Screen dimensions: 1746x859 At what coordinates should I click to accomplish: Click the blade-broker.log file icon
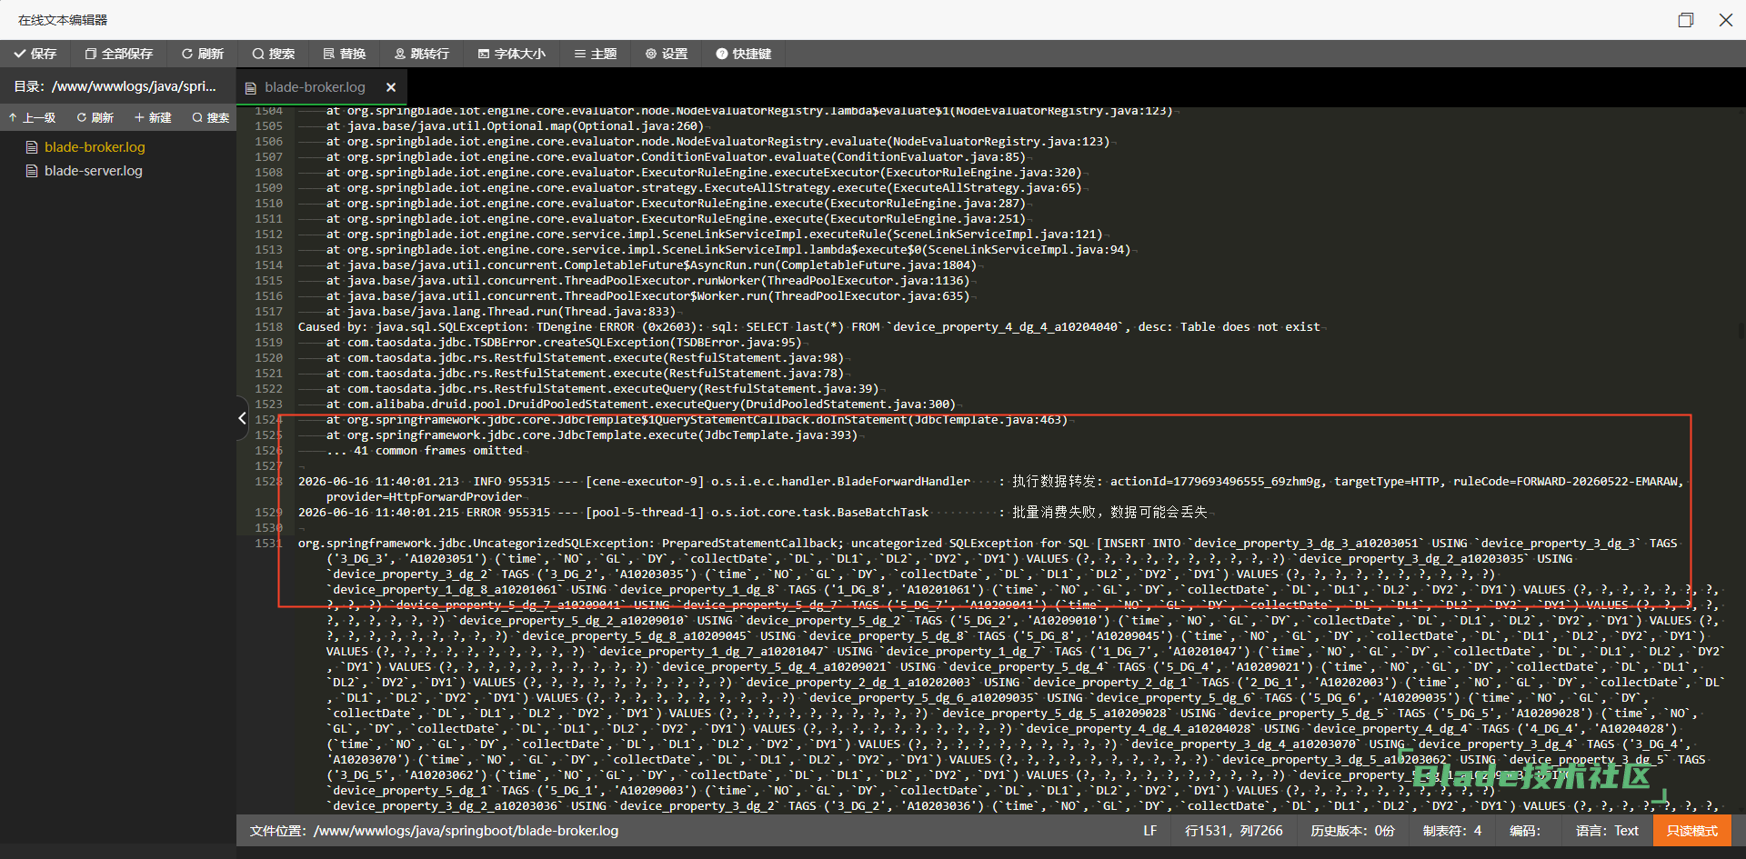[32, 147]
